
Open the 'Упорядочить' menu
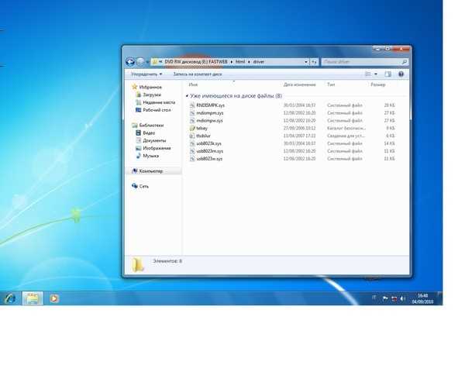(x=146, y=74)
